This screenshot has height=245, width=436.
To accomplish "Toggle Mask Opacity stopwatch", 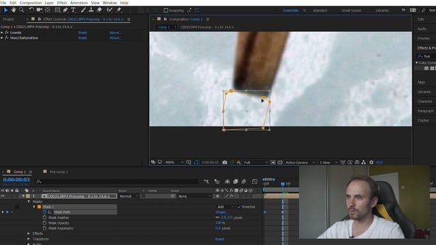I will tap(44, 223).
